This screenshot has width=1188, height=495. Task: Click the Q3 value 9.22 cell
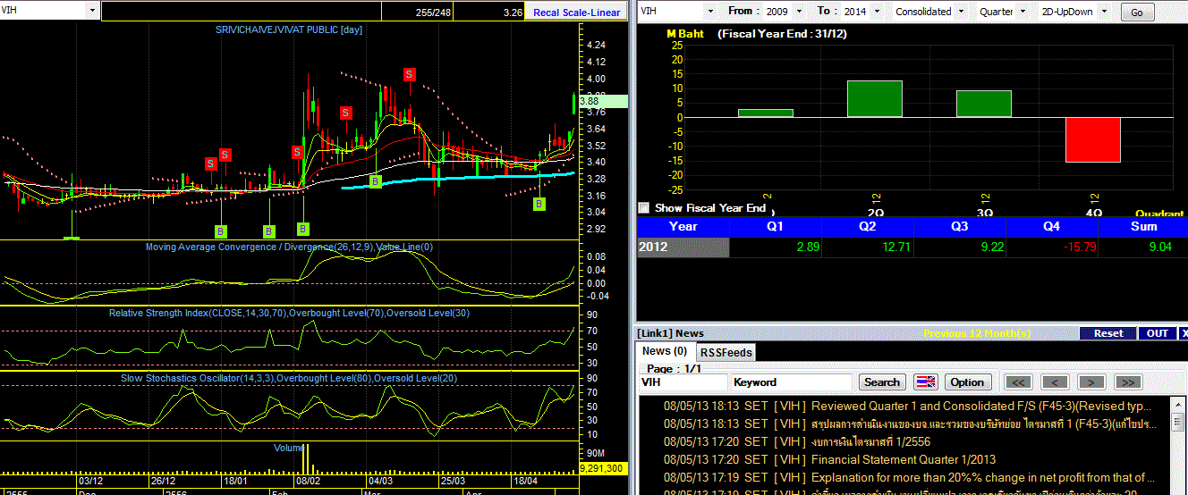959,247
